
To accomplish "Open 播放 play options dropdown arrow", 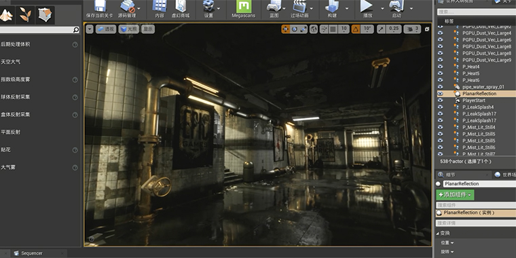I will click(x=382, y=8).
